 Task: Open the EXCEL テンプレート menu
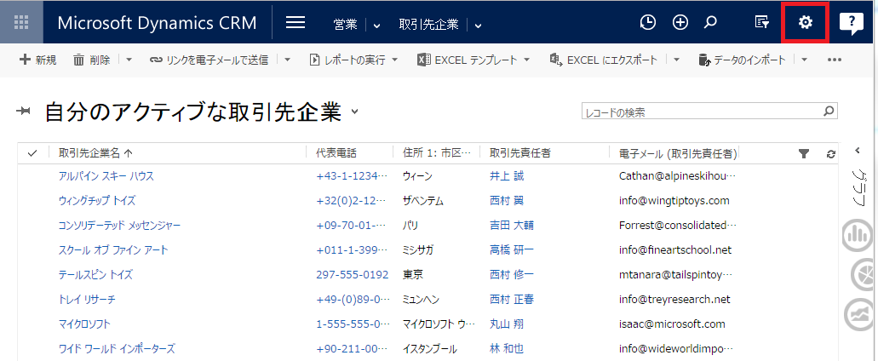click(x=474, y=60)
